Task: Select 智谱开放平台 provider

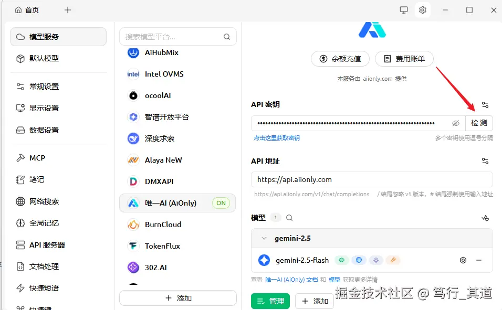Action: [x=177, y=117]
